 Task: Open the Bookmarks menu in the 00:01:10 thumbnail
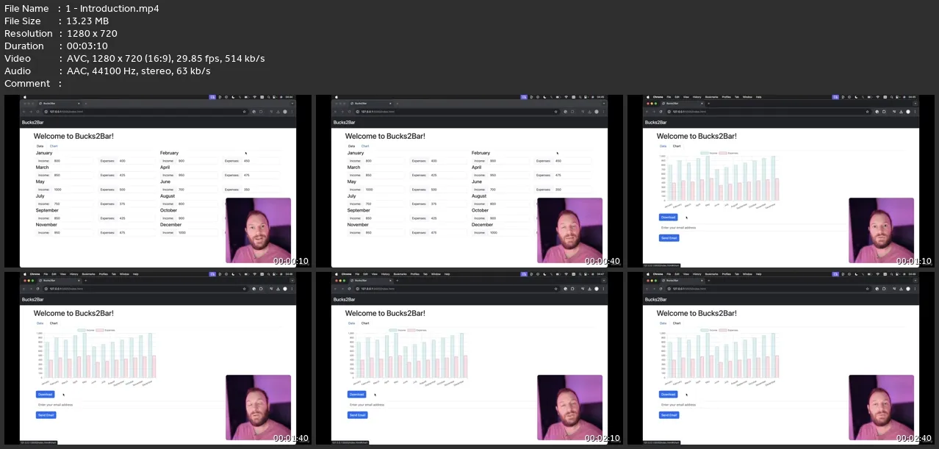(712, 97)
